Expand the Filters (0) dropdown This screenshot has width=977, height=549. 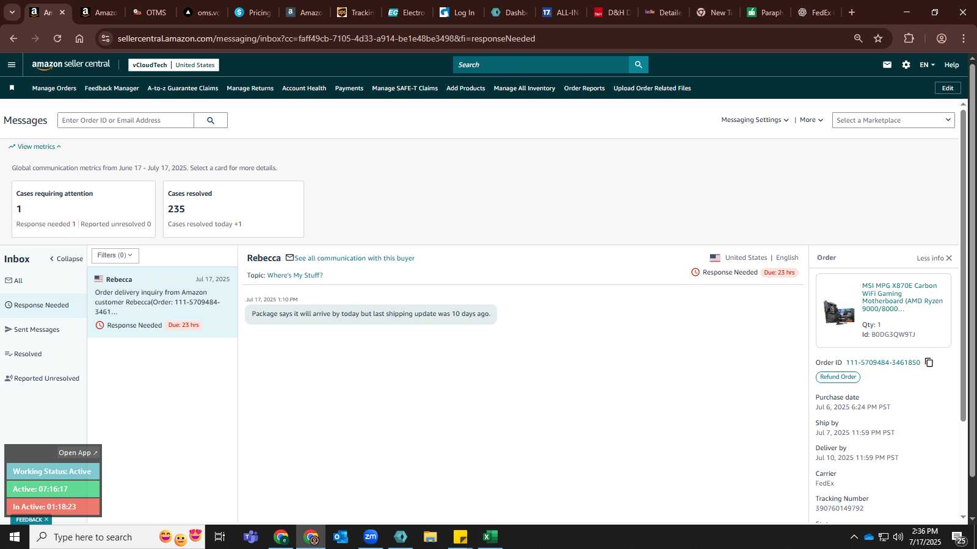pos(115,256)
